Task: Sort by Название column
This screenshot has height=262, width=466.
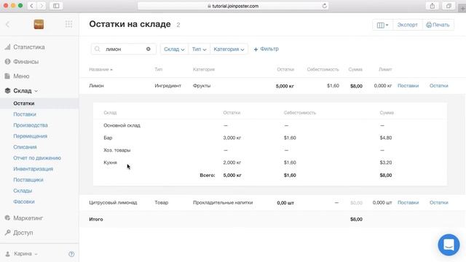Action: [x=100, y=70]
